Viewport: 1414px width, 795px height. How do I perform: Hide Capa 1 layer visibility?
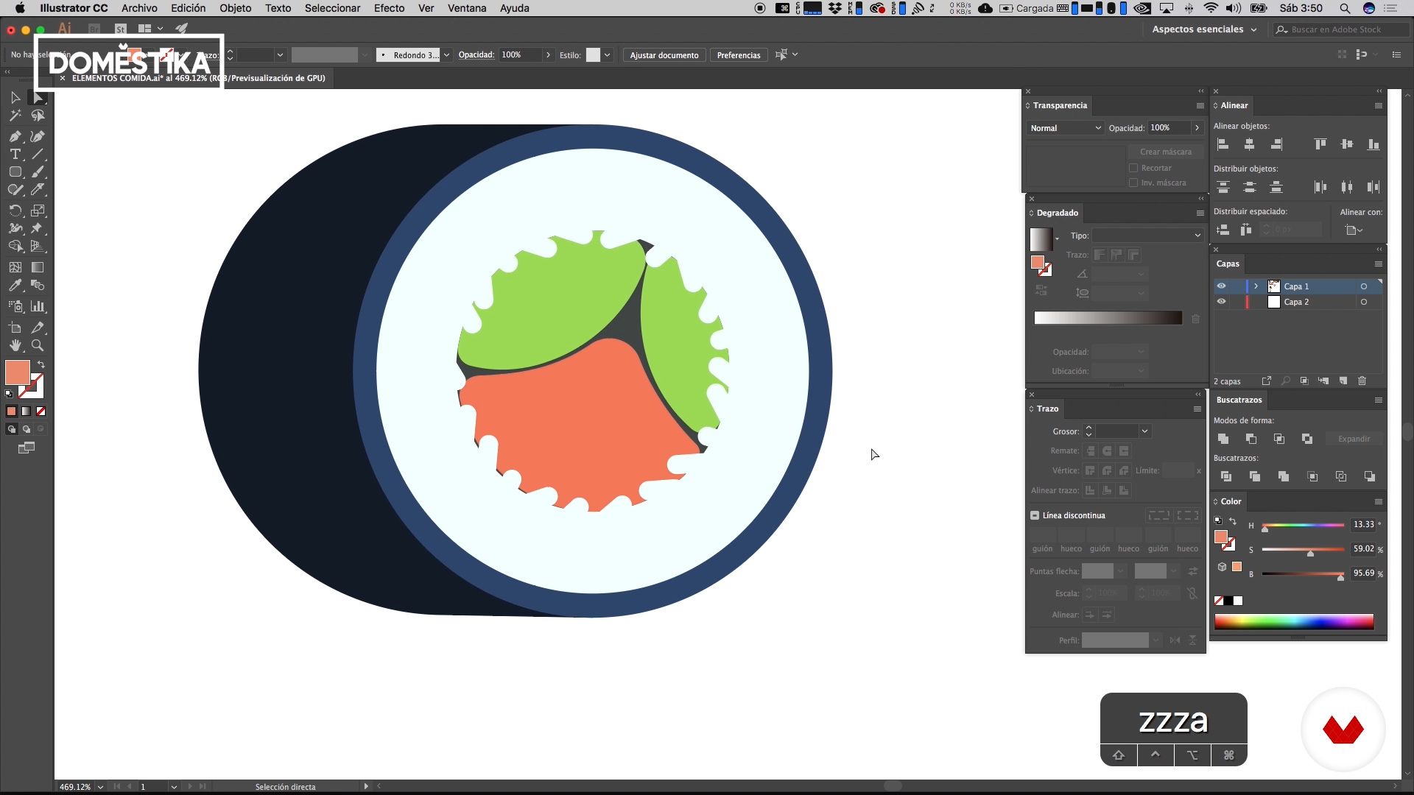click(x=1221, y=286)
